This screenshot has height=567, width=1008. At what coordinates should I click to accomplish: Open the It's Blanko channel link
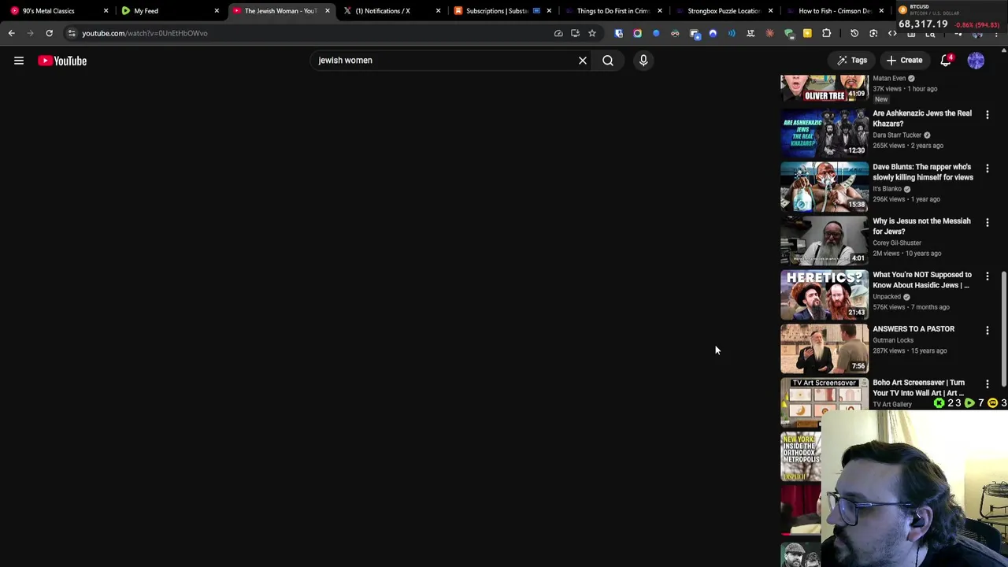(x=887, y=189)
